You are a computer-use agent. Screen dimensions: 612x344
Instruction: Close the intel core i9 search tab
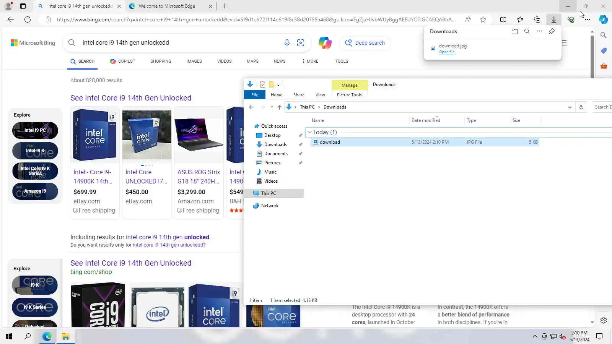coord(119,6)
